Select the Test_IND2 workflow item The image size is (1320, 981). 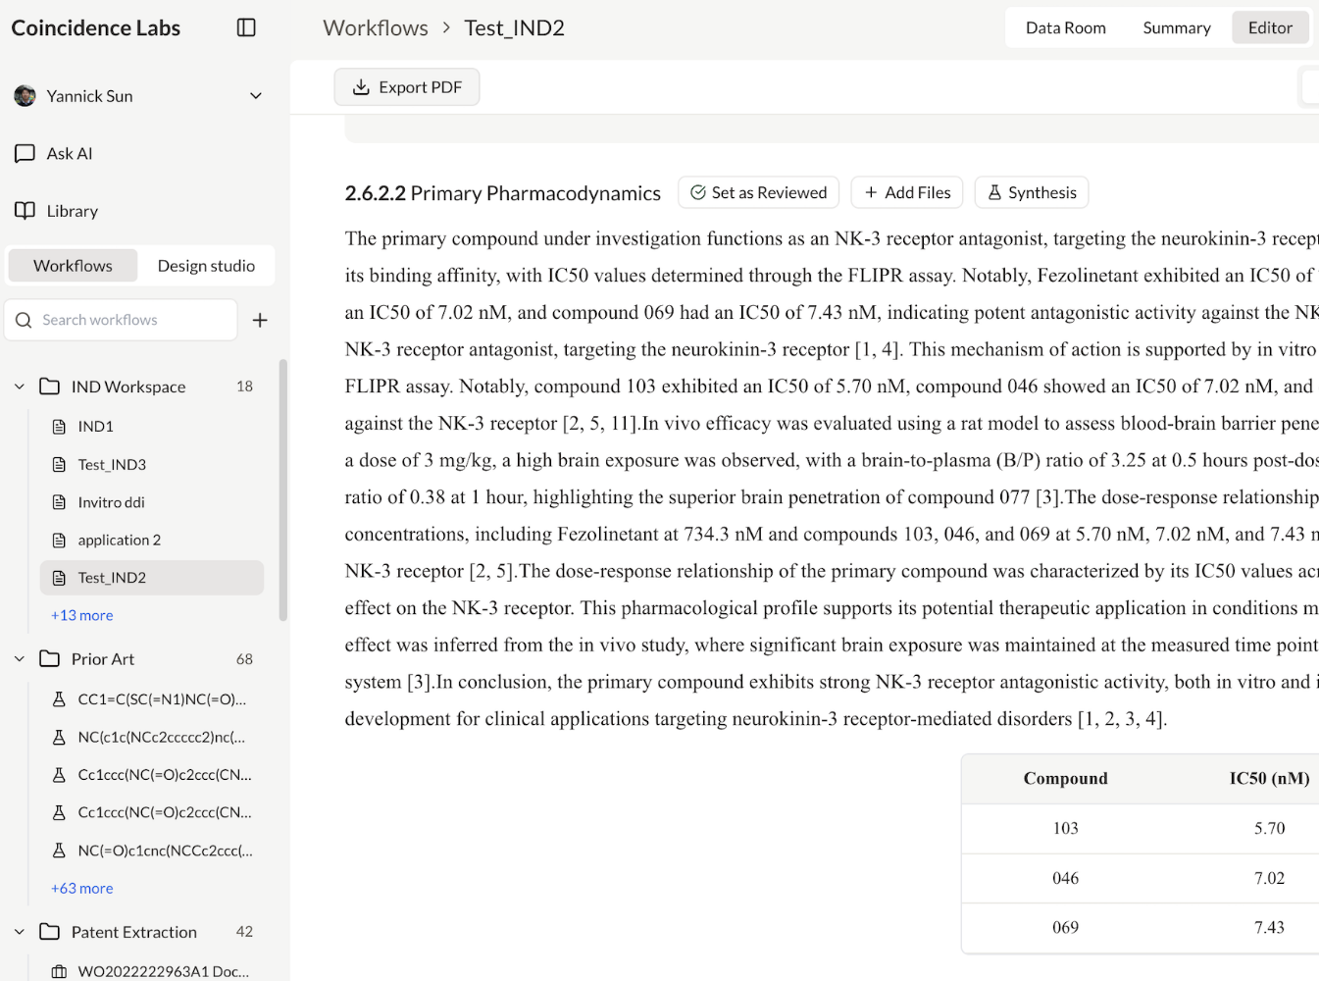(x=152, y=578)
